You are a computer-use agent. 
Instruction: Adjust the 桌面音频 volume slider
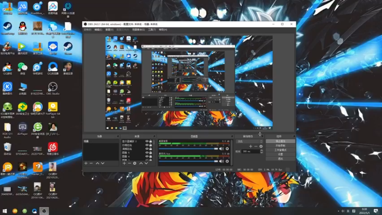tap(188, 149)
